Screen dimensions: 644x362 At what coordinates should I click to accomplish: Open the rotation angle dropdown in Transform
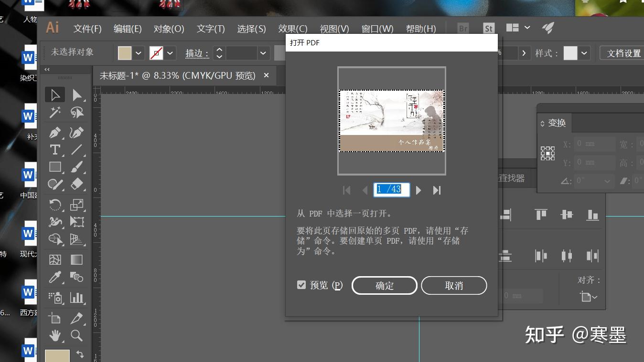(x=608, y=181)
